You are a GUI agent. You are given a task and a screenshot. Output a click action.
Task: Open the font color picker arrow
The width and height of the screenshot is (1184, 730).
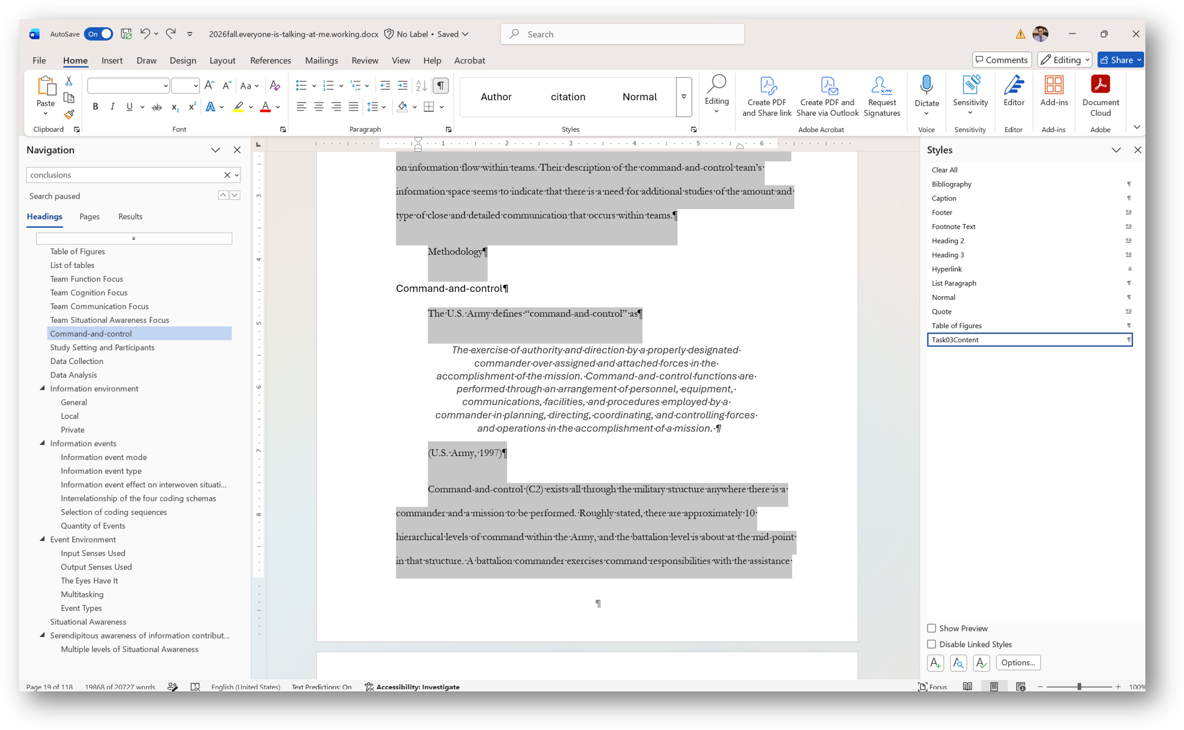278,107
